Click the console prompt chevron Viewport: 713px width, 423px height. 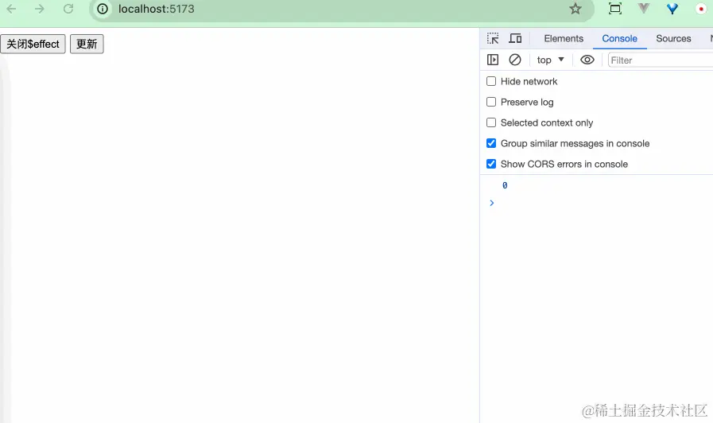point(491,203)
